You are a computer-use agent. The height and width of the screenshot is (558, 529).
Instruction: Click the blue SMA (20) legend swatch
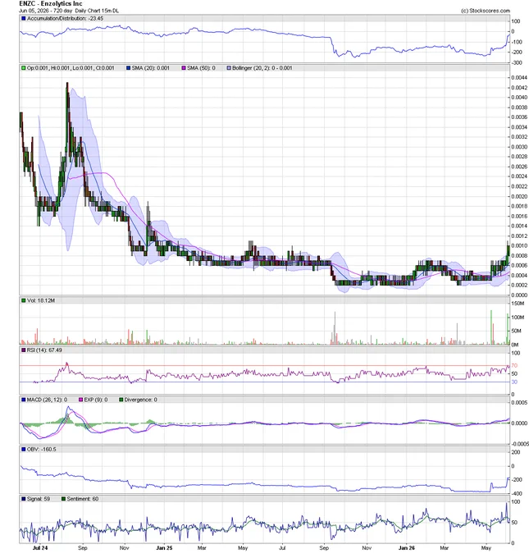click(x=129, y=68)
